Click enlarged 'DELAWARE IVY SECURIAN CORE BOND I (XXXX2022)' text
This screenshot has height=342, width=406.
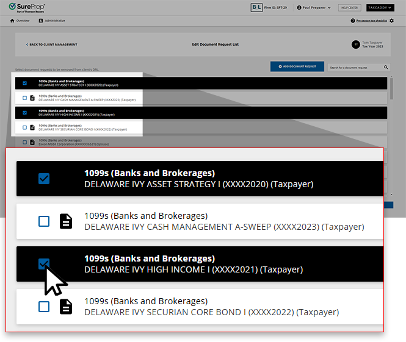tap(189, 312)
